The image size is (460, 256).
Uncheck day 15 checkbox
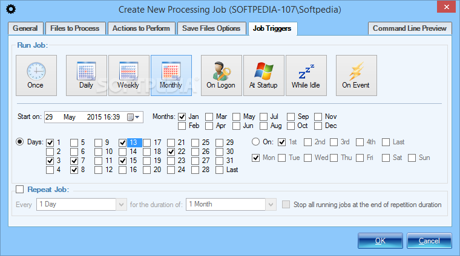pyautogui.click(x=123, y=161)
